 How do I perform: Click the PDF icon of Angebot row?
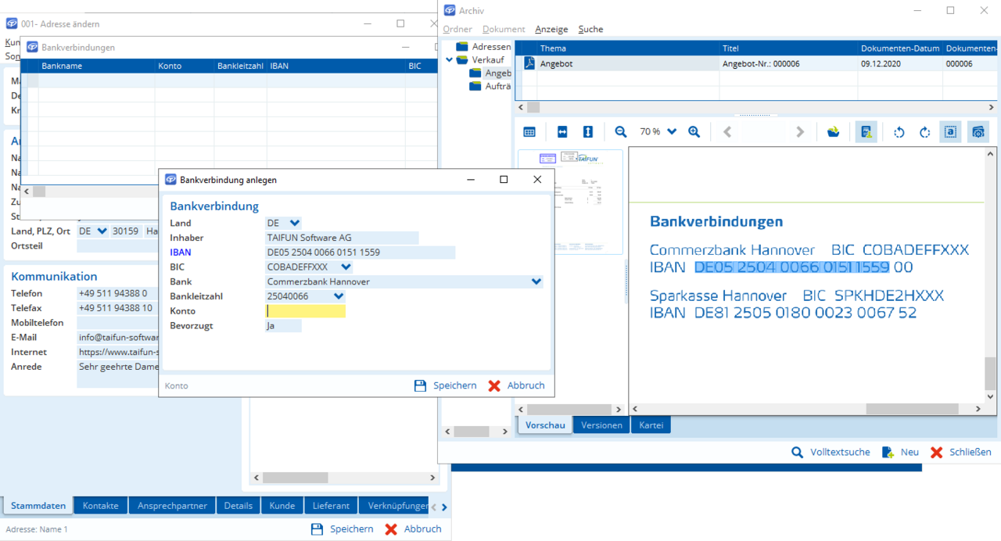click(529, 63)
